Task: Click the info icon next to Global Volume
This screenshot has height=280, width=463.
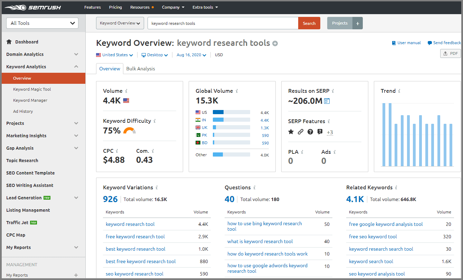Action: (237, 91)
